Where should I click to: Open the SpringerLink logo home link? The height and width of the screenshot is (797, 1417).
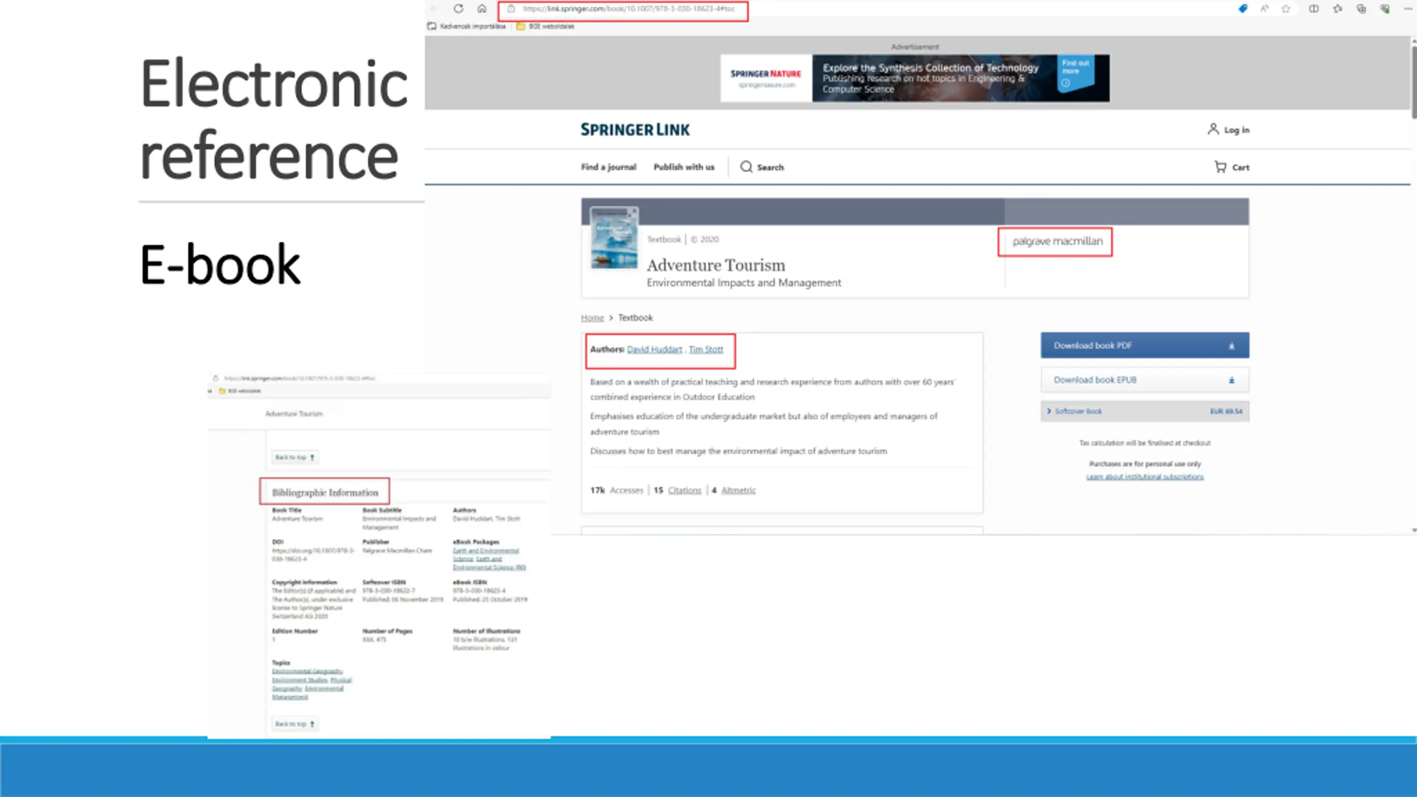coord(635,130)
